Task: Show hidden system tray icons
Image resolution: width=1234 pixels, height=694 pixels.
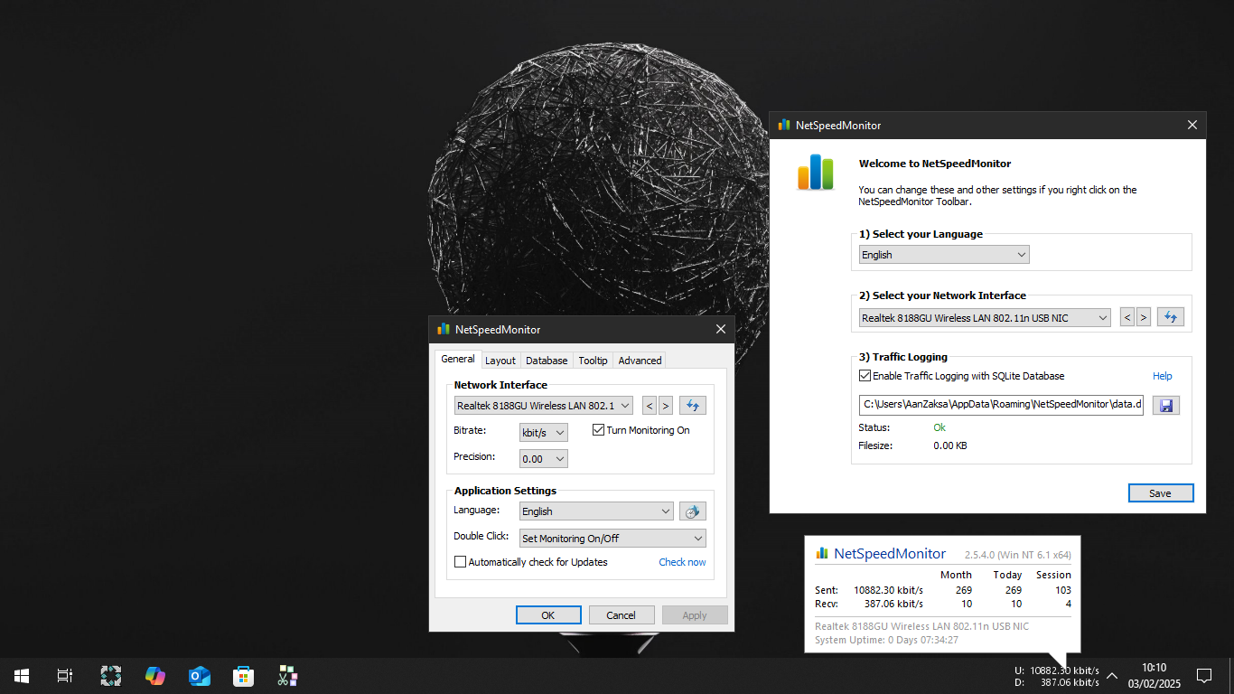Action: (x=1112, y=676)
